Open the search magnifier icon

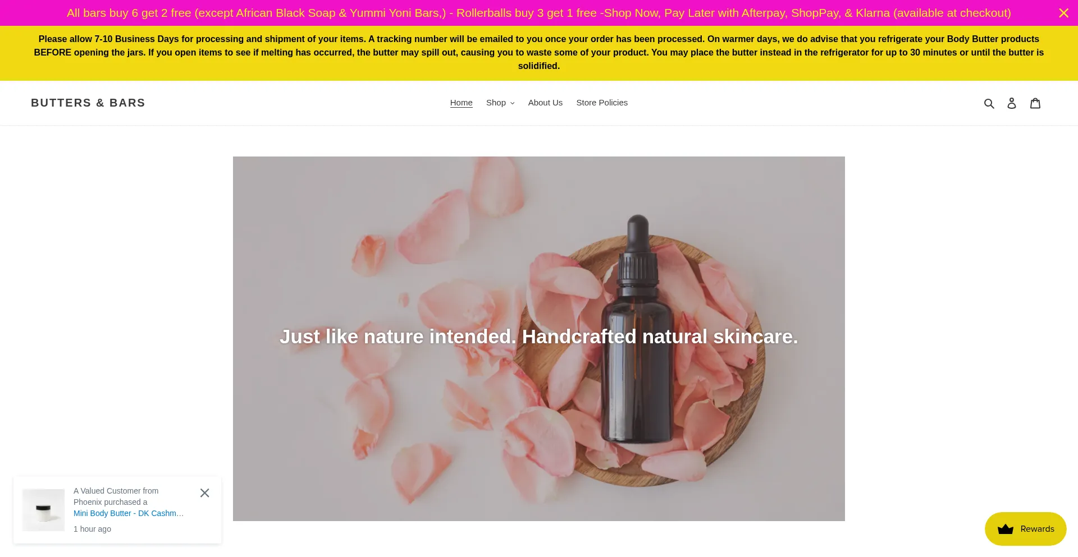point(989,103)
